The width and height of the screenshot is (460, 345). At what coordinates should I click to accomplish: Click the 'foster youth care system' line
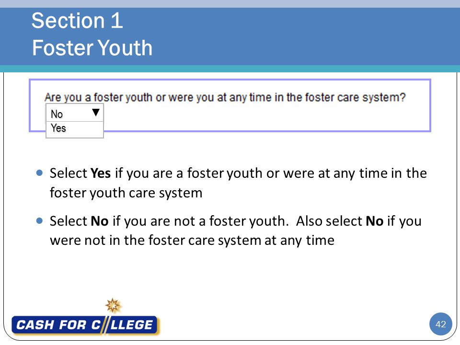tap(126, 193)
